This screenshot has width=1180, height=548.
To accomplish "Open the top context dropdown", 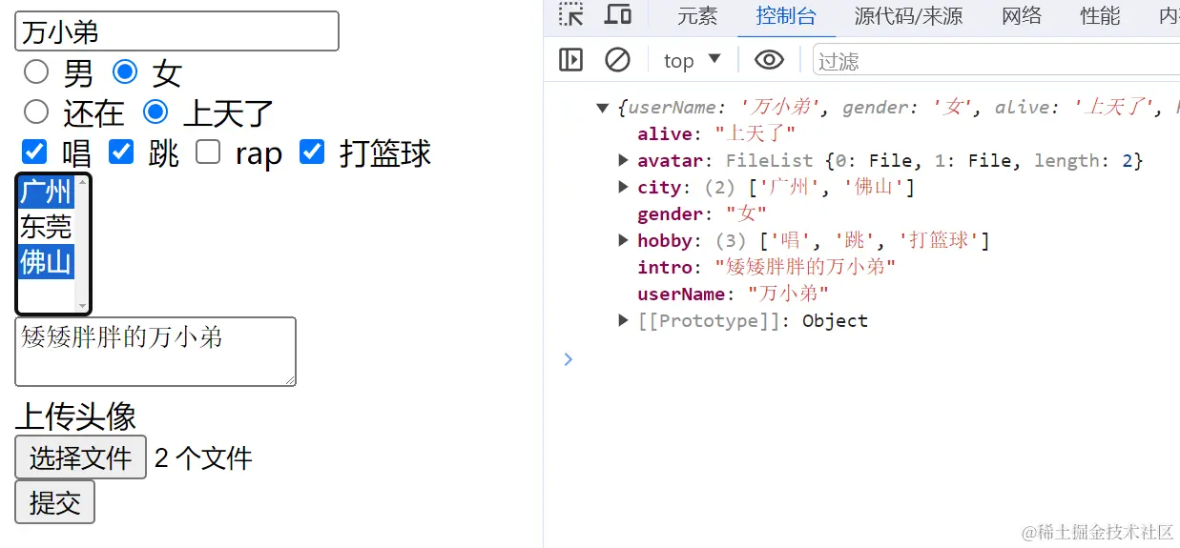I will (693, 60).
